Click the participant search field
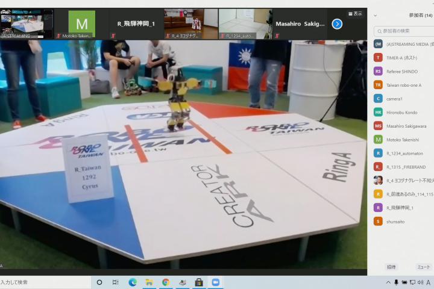The height and width of the screenshot is (289, 434). [x=404, y=31]
